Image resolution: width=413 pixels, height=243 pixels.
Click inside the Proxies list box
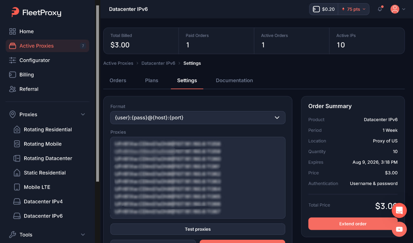(x=198, y=178)
